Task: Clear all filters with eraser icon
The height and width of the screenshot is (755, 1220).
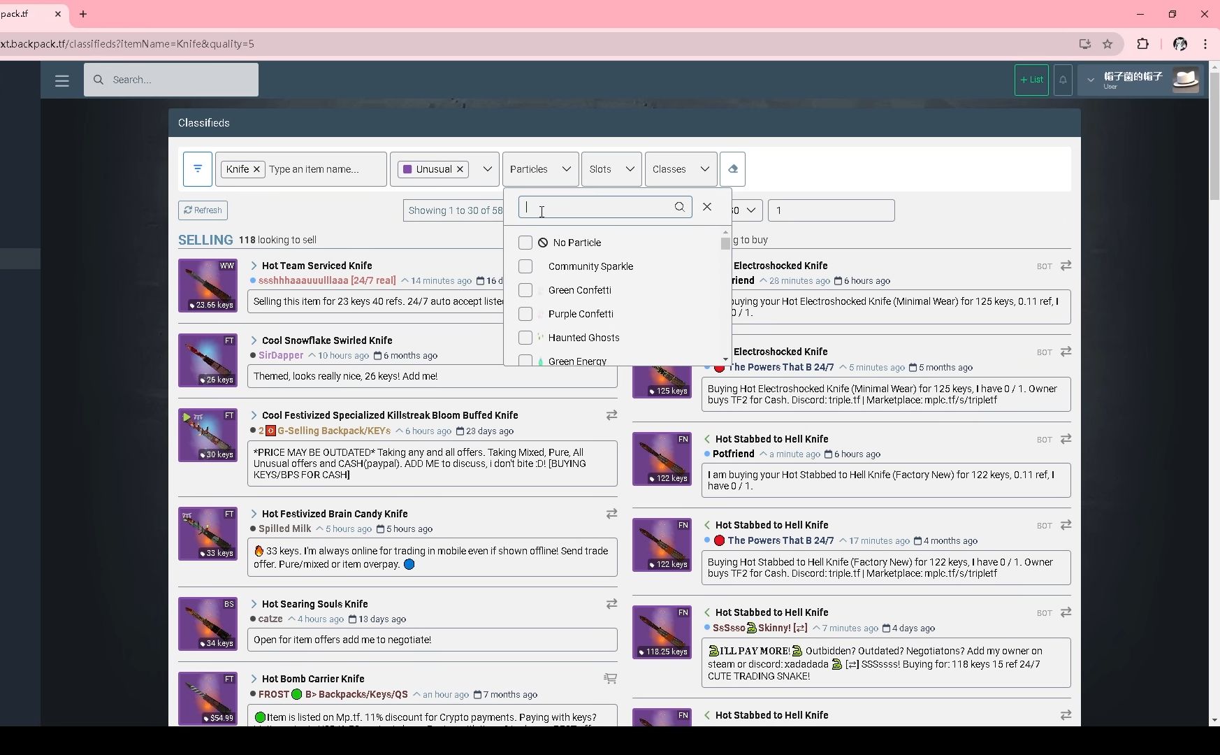Action: click(x=732, y=169)
